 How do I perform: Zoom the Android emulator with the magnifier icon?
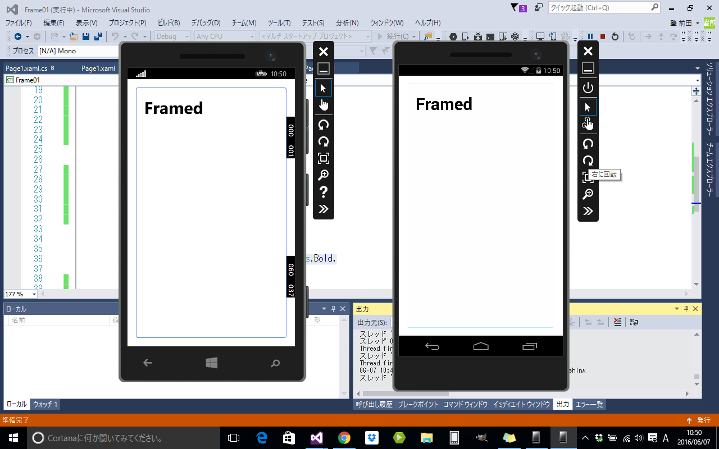click(588, 194)
